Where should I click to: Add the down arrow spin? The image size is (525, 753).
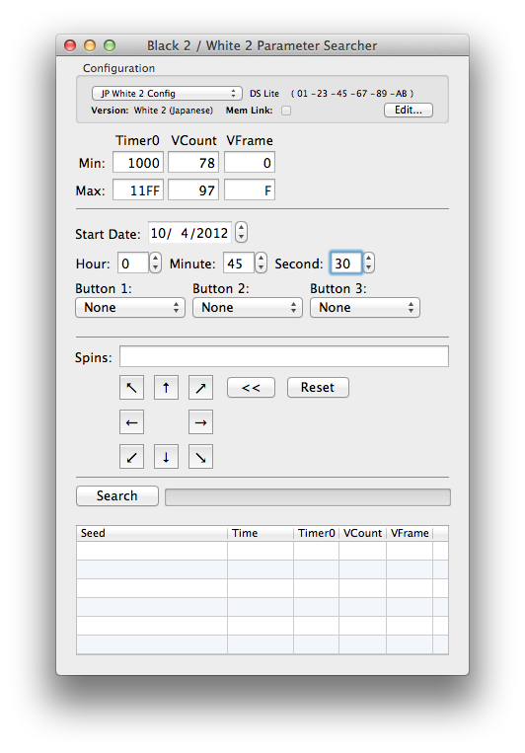166,457
